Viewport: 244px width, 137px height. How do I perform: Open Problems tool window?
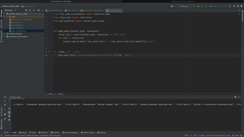coord(43,132)
